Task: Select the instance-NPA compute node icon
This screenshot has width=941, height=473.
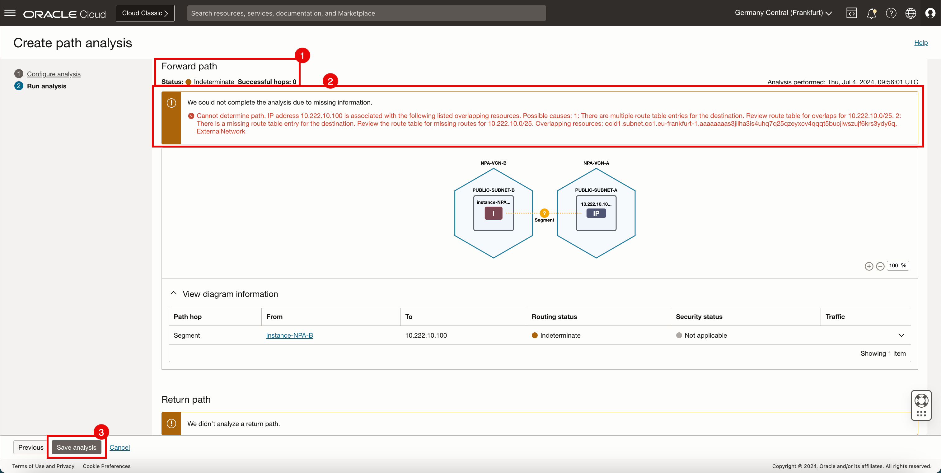Action: tap(493, 213)
